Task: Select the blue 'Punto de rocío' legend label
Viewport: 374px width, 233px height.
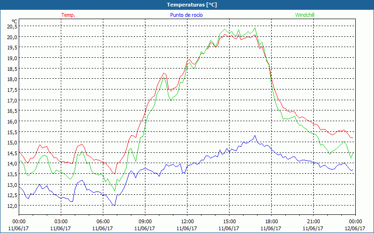Action: click(186, 15)
